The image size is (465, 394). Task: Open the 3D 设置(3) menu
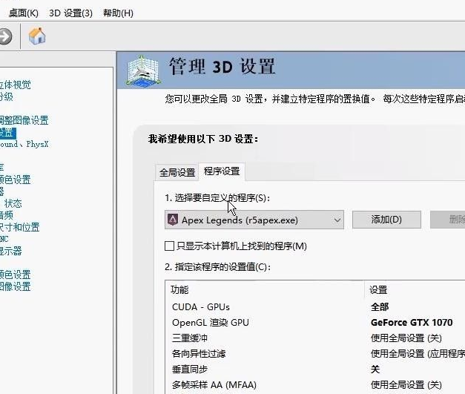coord(70,13)
